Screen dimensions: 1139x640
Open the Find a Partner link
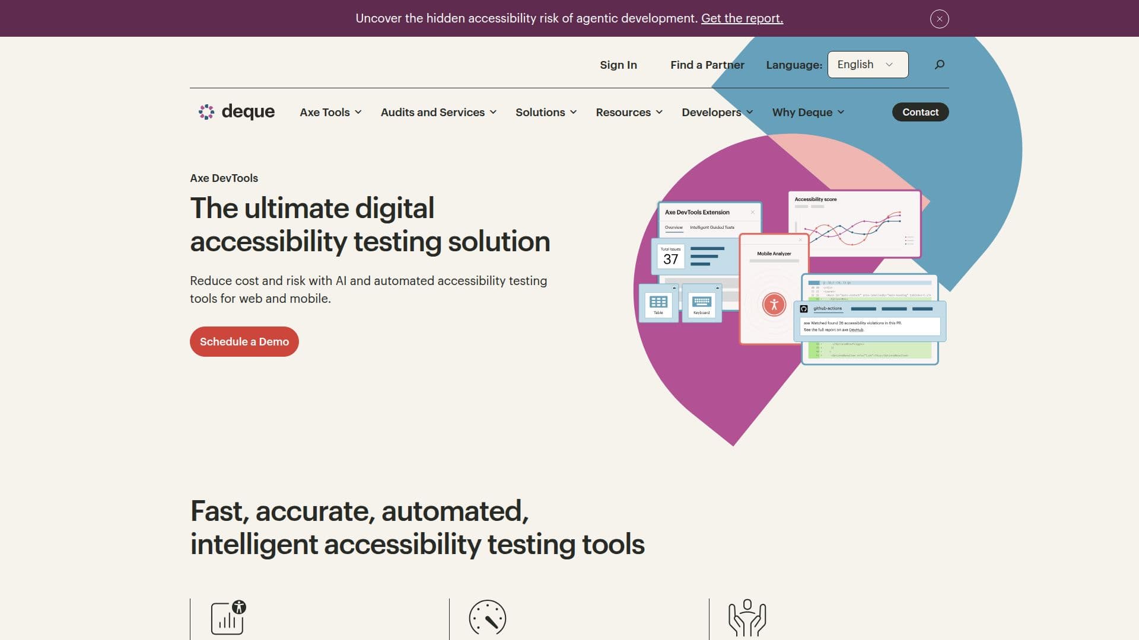click(707, 65)
